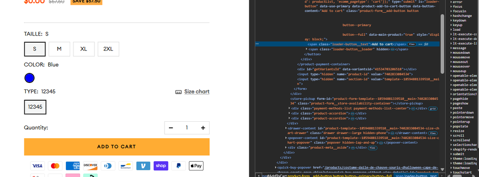The width and height of the screenshot is (479, 177).
Task: Select the Blue color swatch
Action: click(x=29, y=78)
